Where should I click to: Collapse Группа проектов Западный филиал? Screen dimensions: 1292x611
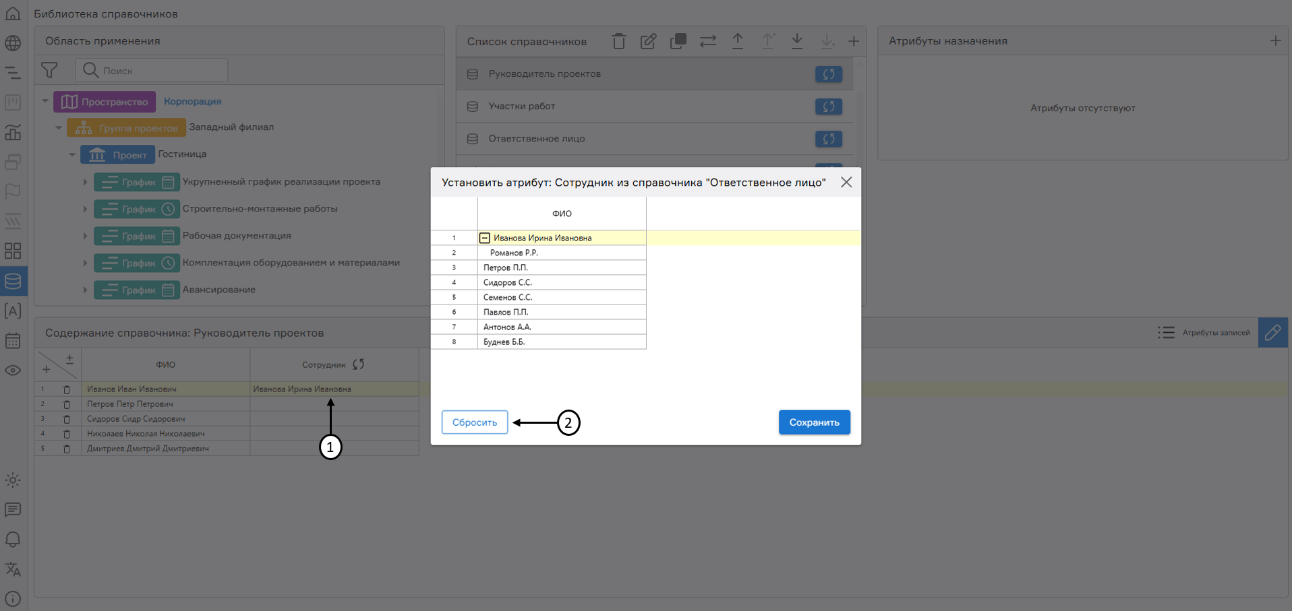click(59, 127)
